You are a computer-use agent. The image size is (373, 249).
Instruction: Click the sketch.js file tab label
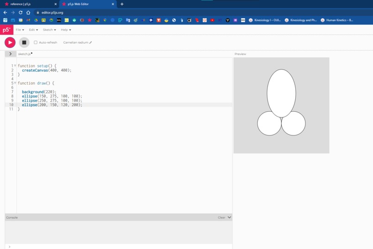24,54
